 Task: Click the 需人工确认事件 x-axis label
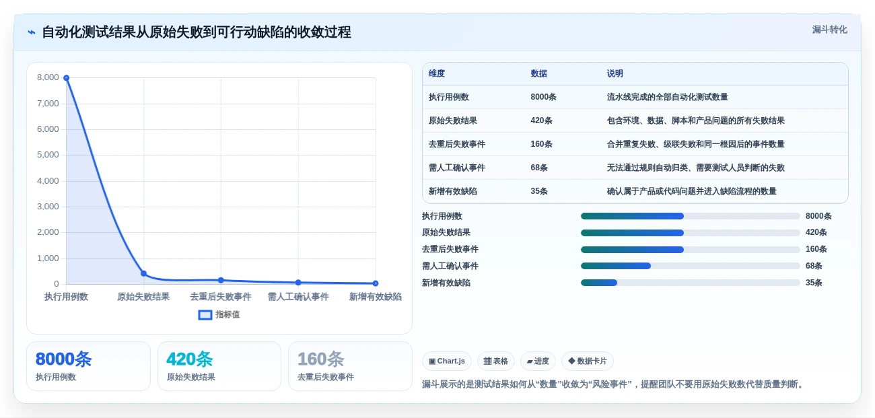tap(298, 297)
